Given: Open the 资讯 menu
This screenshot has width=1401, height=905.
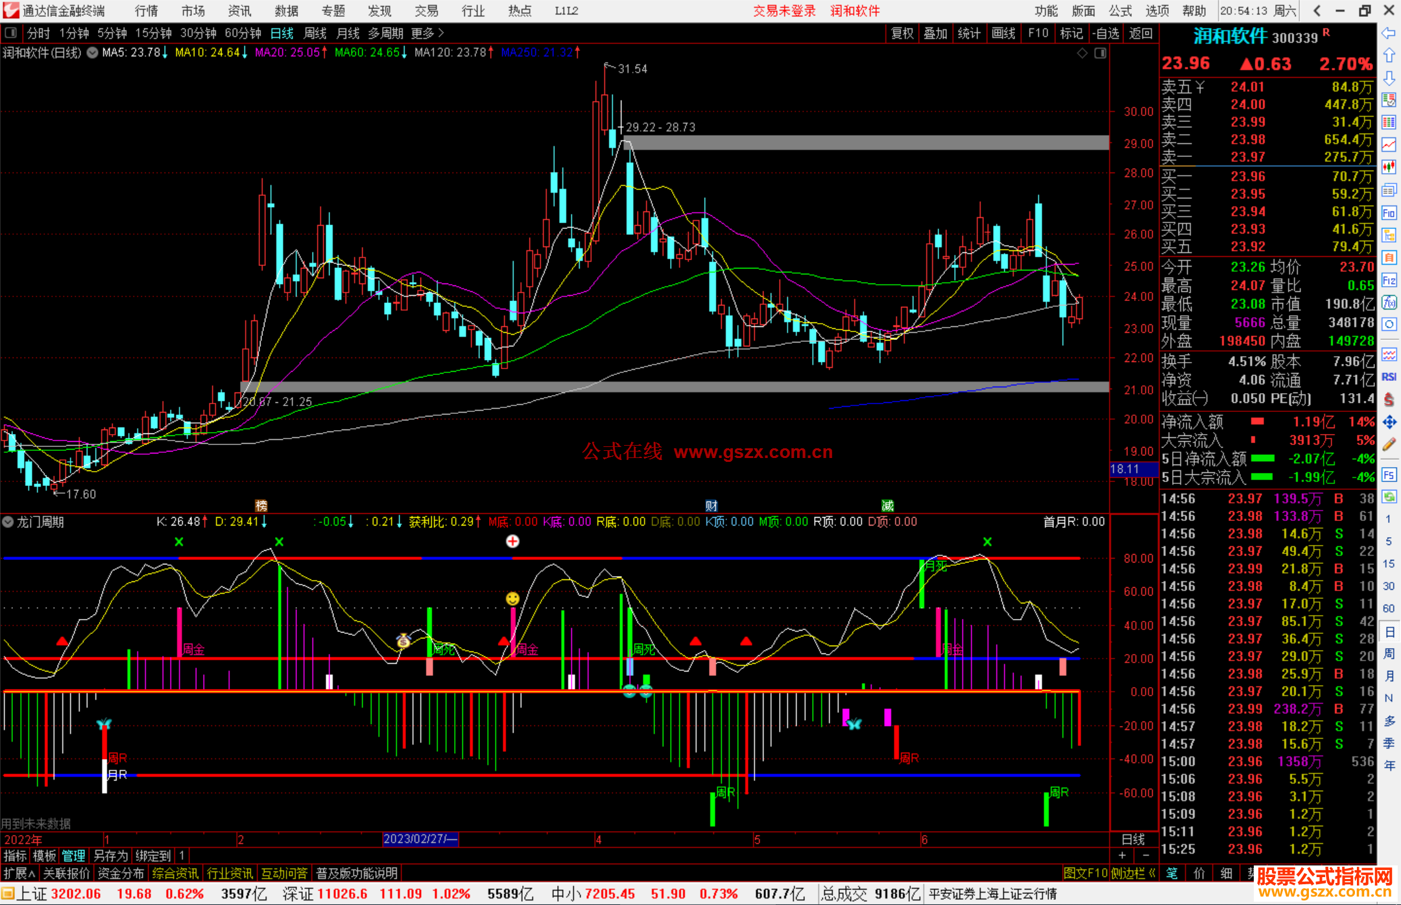Looking at the screenshot, I should click(239, 10).
